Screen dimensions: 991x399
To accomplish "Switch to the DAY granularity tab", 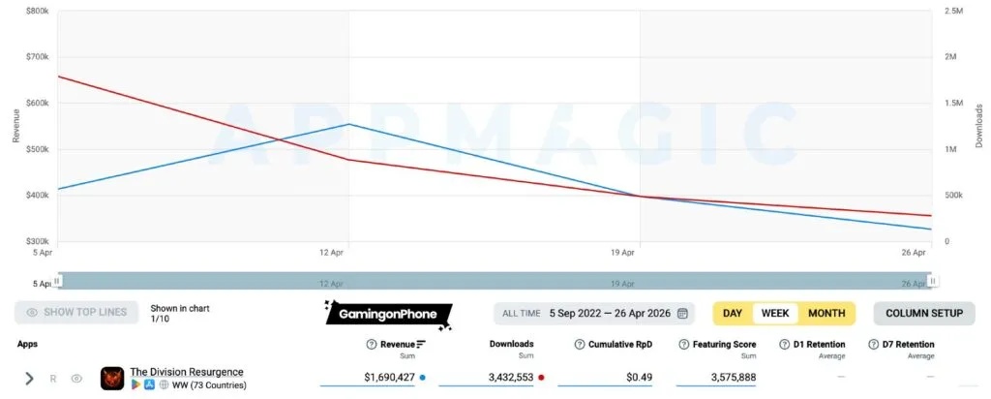I will click(x=733, y=314).
